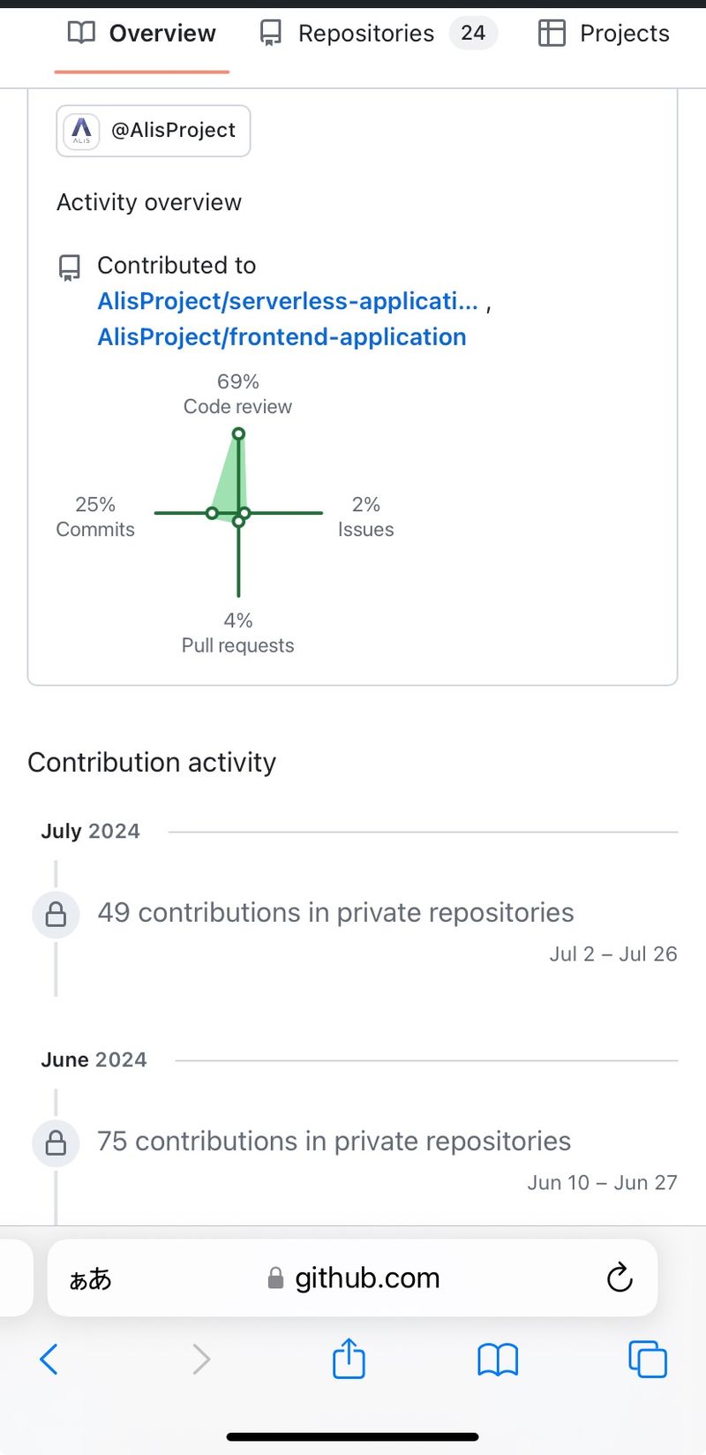Tap the Safari reload page icon
Viewport: 706px width, 1455px height.
pos(620,1277)
